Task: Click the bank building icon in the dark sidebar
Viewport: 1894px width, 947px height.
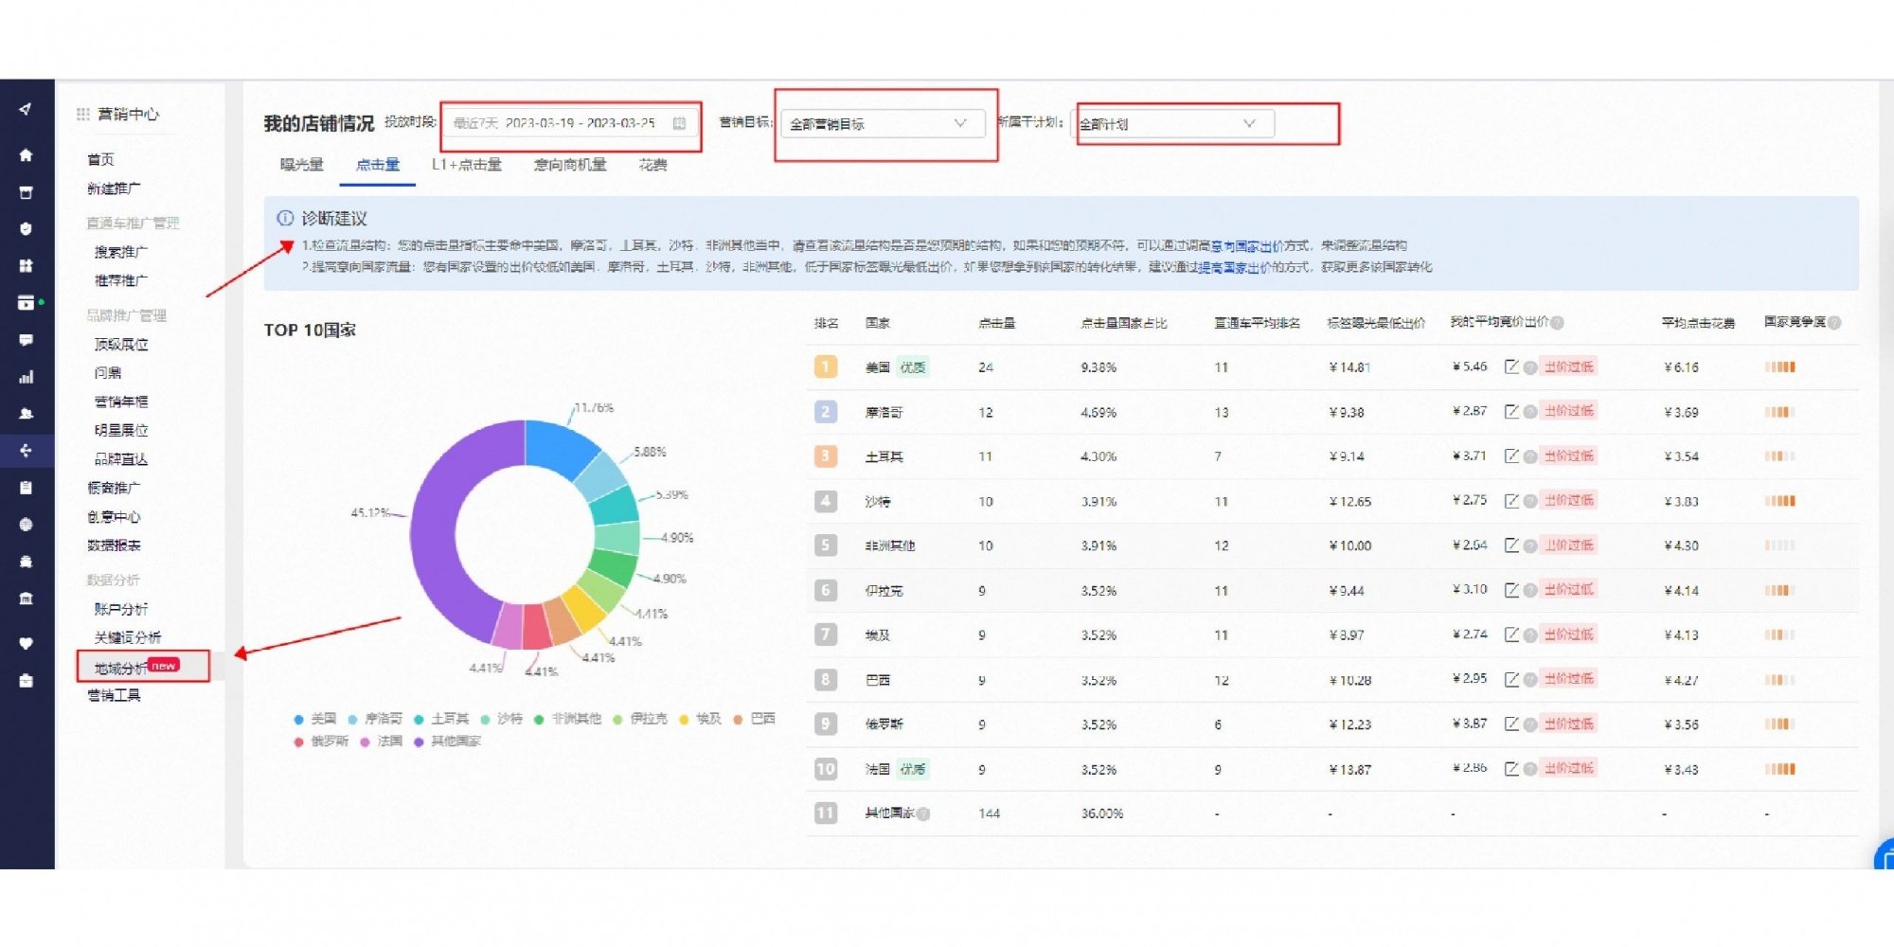Action: (x=26, y=599)
